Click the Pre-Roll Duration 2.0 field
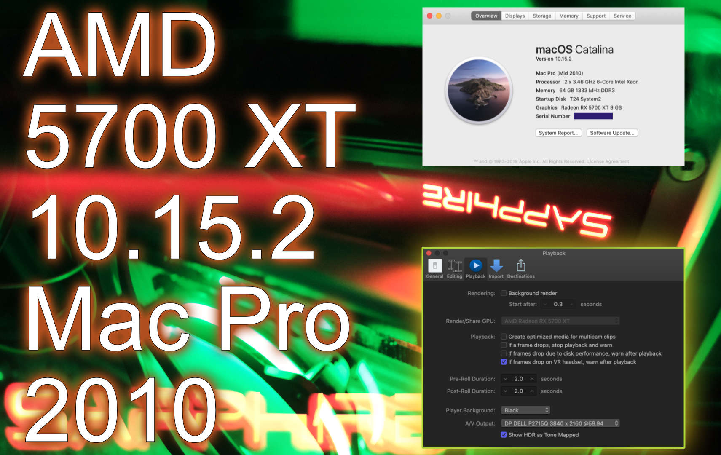The image size is (721, 455). [x=519, y=379]
